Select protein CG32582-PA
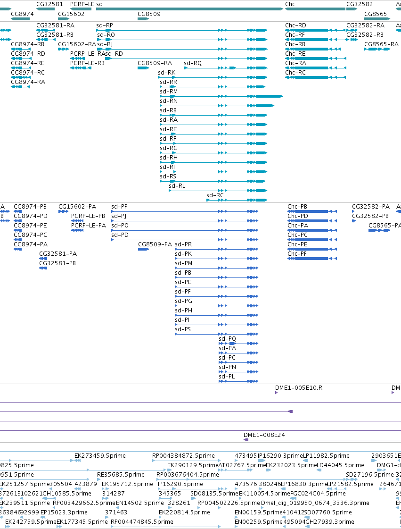This screenshot has width=401, height=529. click(353, 211)
